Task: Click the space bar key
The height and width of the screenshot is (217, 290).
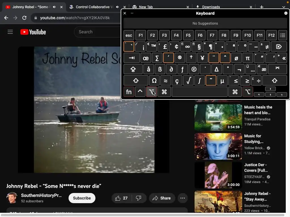Action: 200,92
